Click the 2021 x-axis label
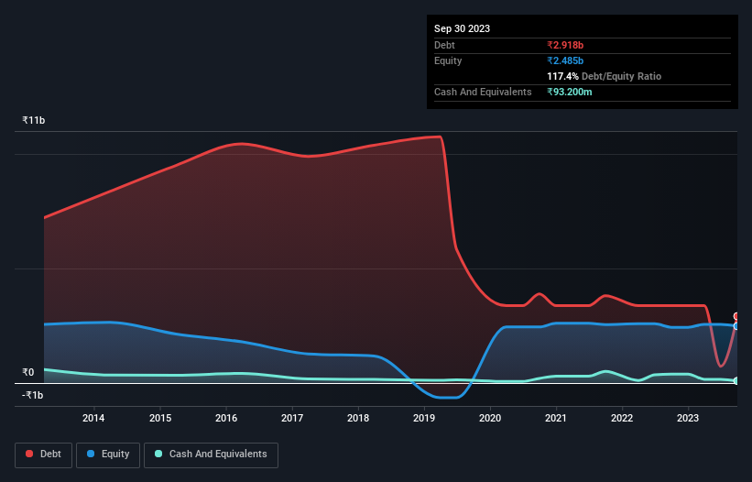The width and height of the screenshot is (752, 482). tap(556, 418)
